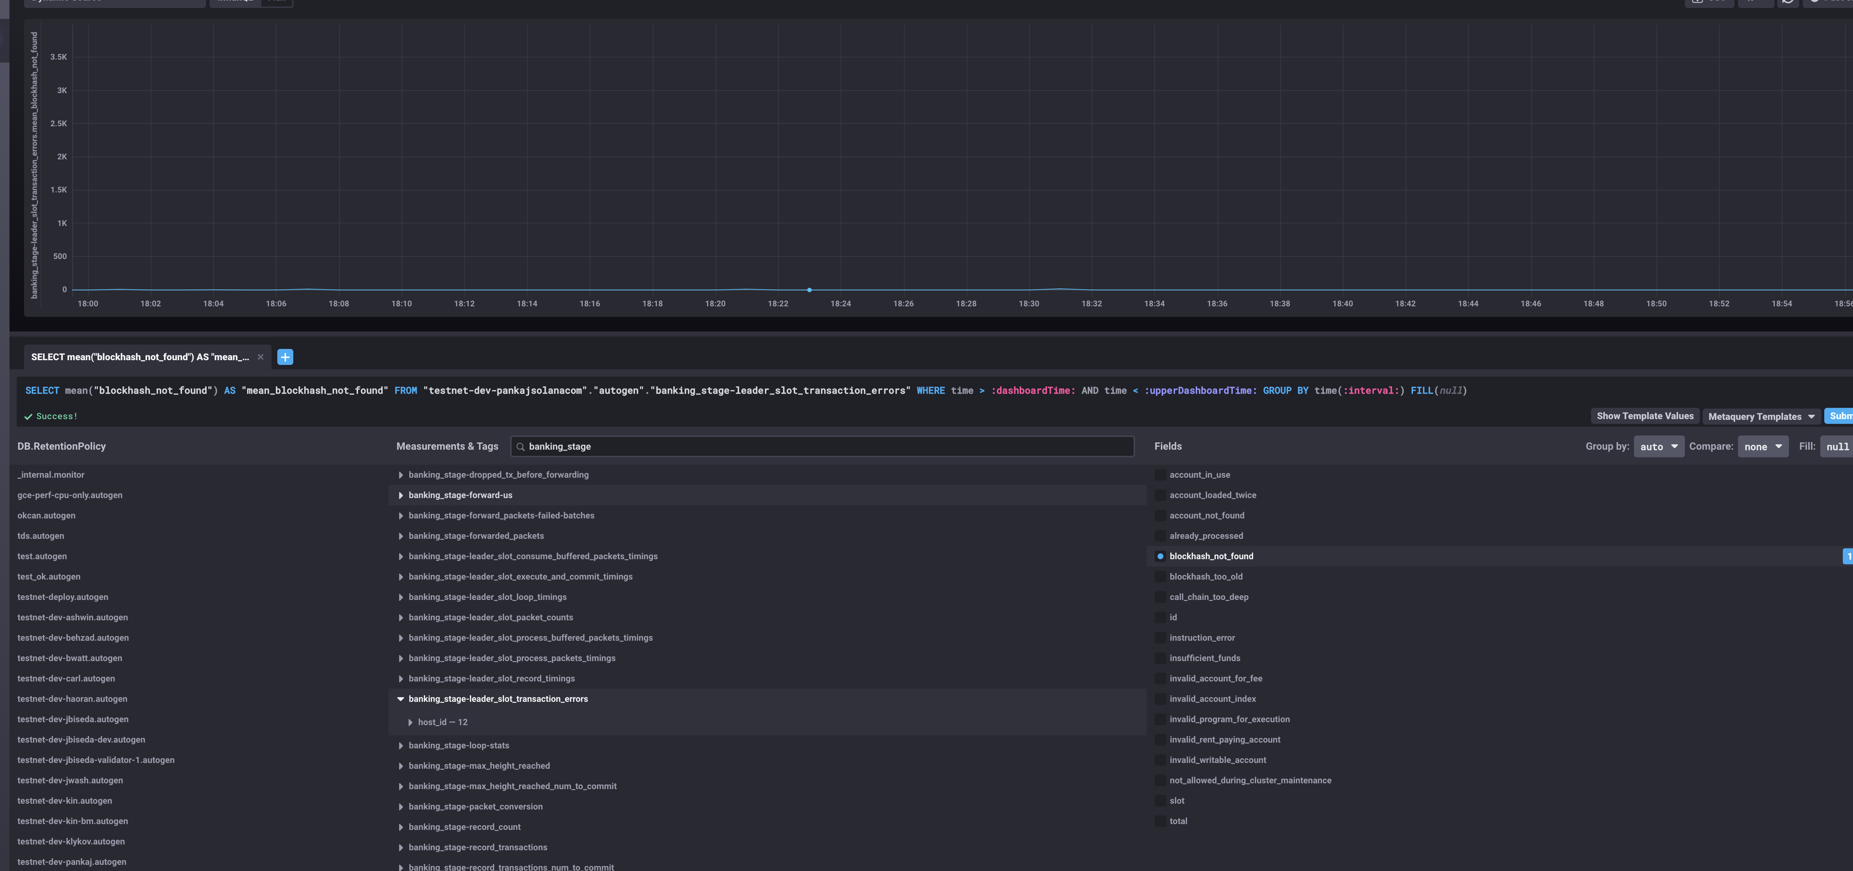Toggle the not_allowed_during_cluster_maintenance field

1160,780
